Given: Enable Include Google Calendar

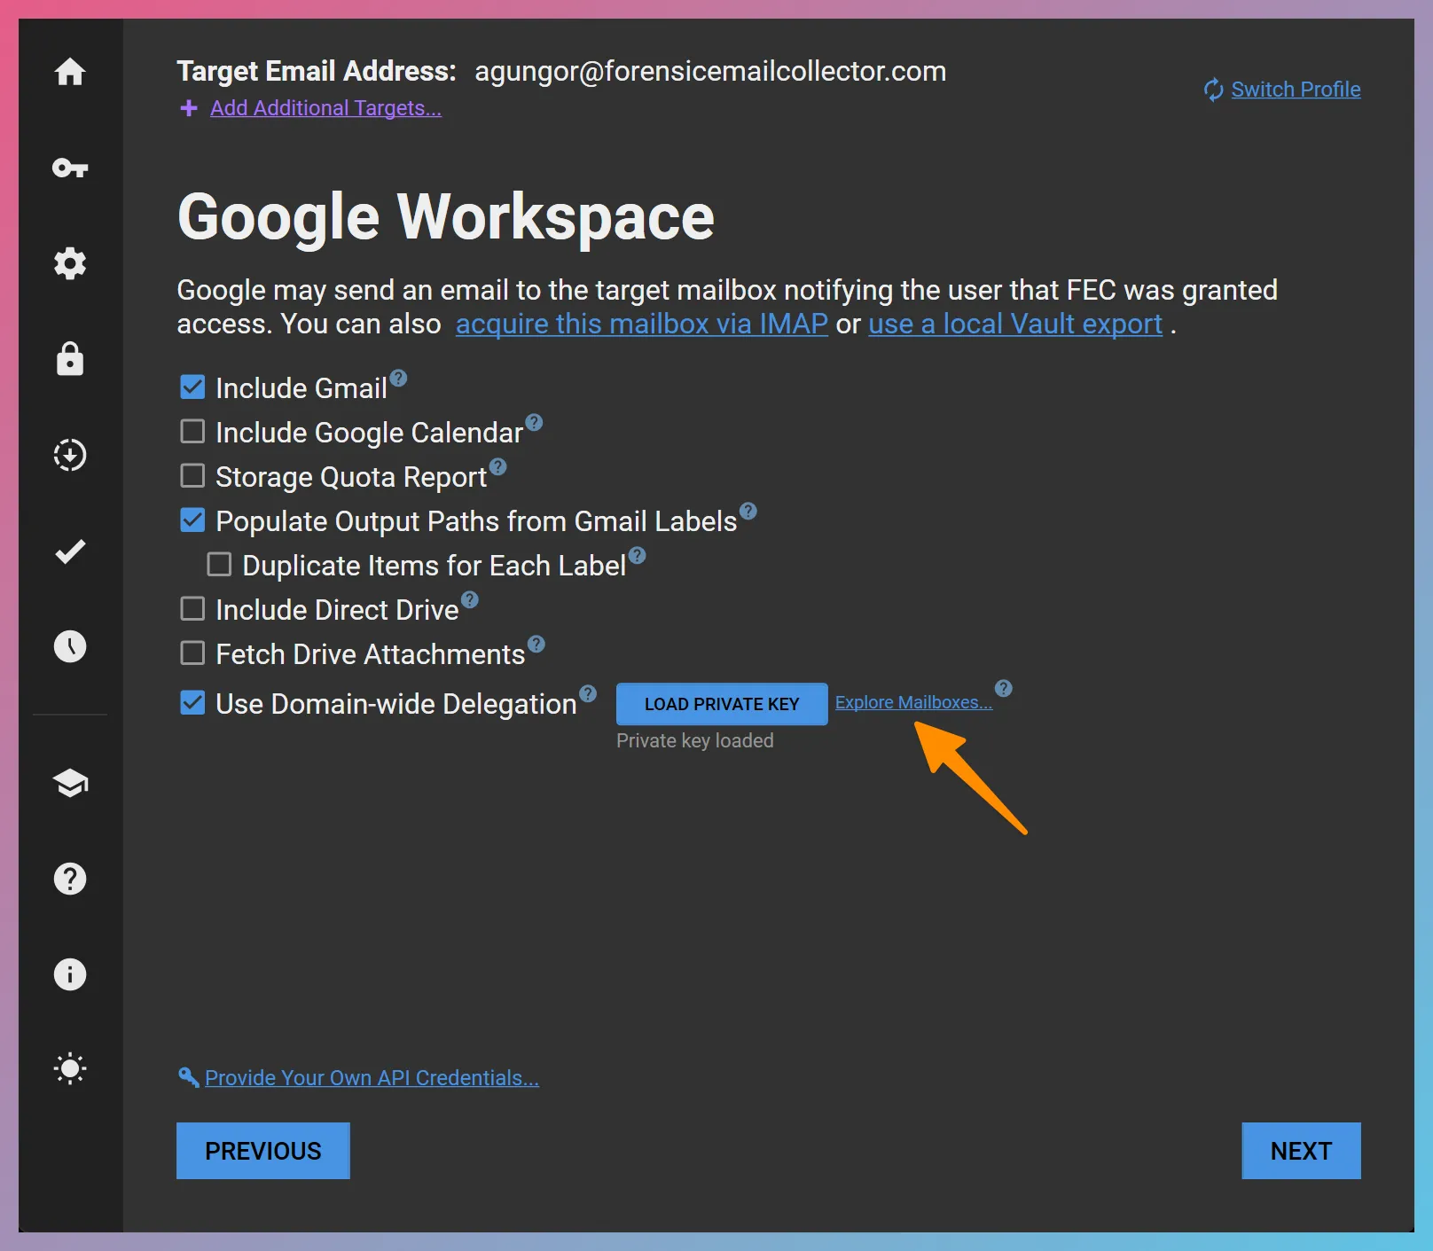Looking at the screenshot, I should pos(192,431).
